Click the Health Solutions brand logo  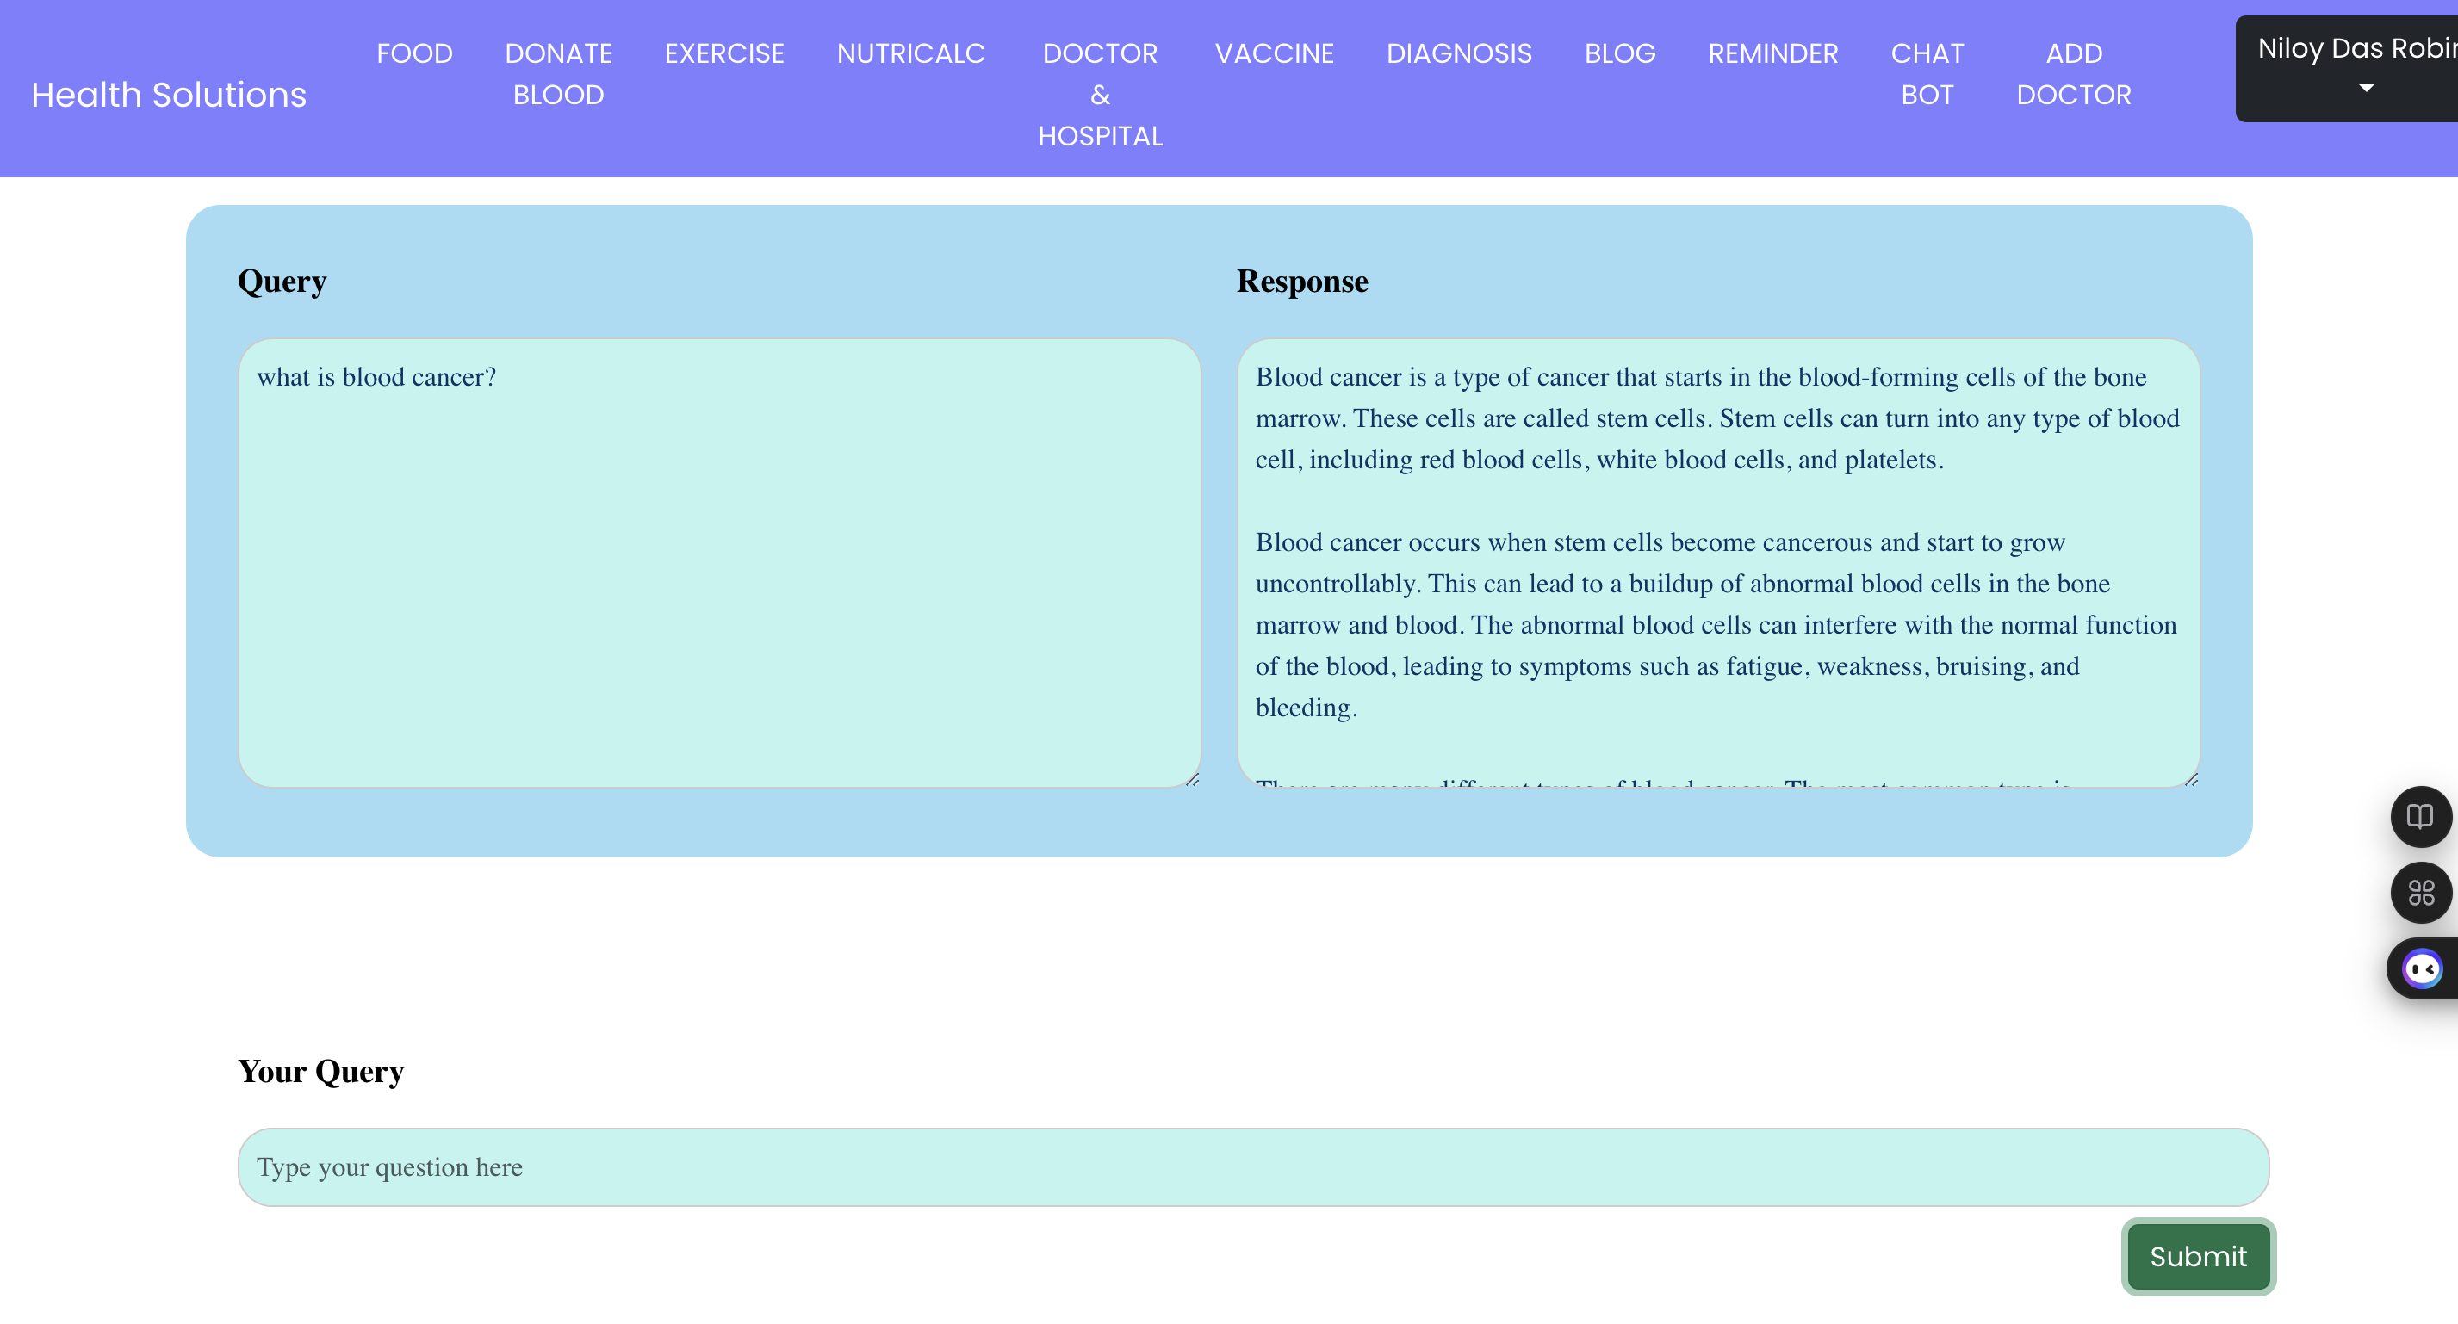coord(169,95)
